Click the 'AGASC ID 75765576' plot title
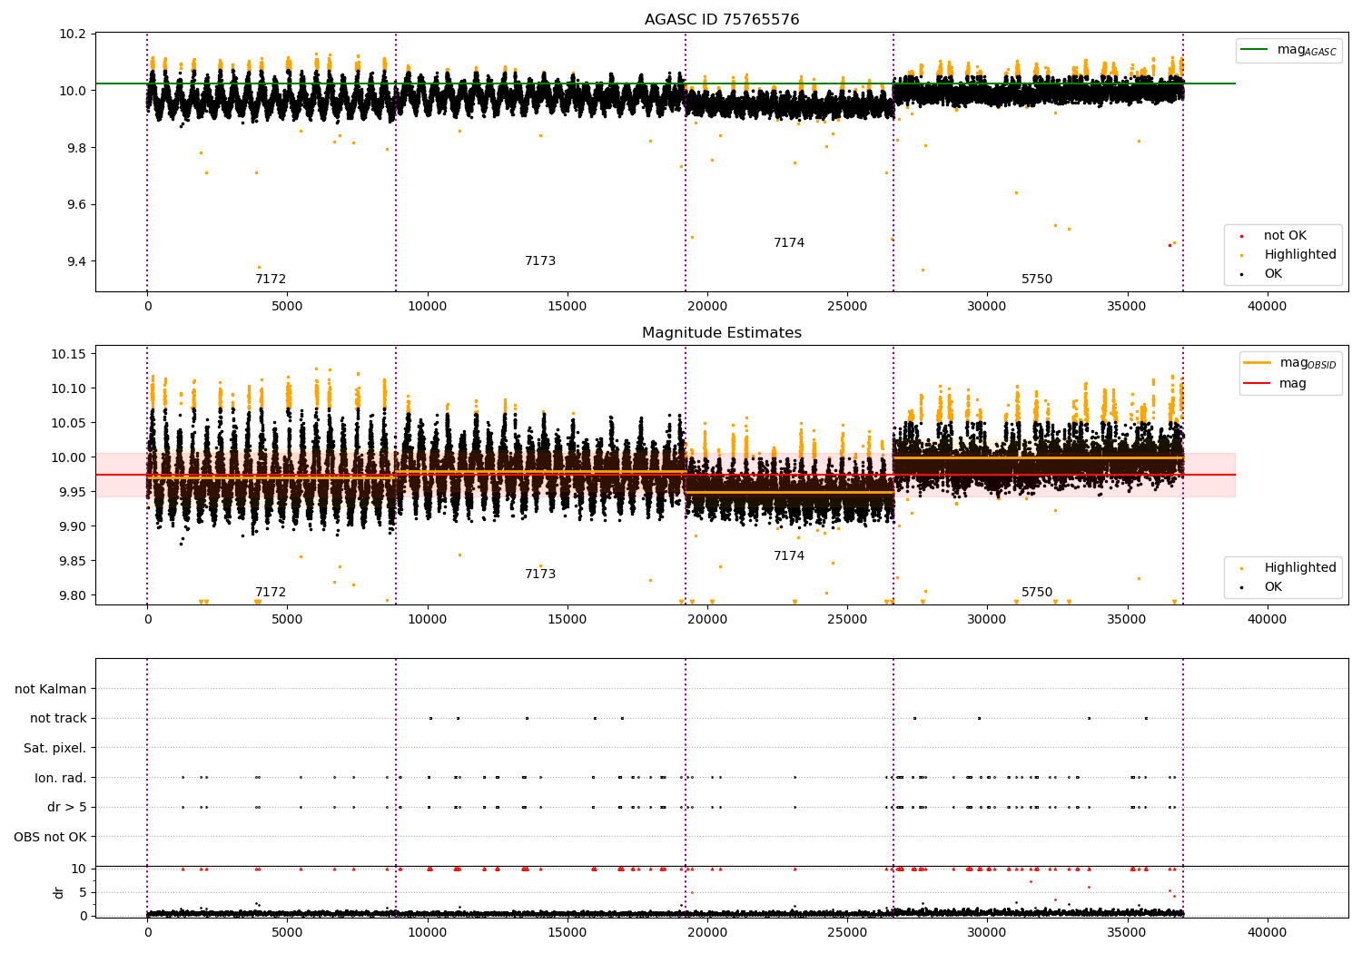This screenshot has width=1362, height=953. [722, 20]
